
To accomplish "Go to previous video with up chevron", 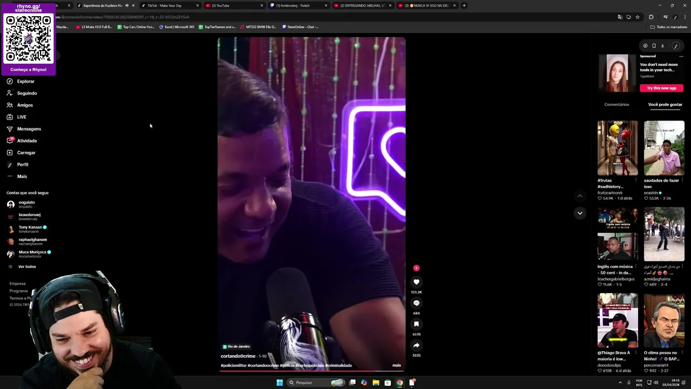I will coord(580,196).
